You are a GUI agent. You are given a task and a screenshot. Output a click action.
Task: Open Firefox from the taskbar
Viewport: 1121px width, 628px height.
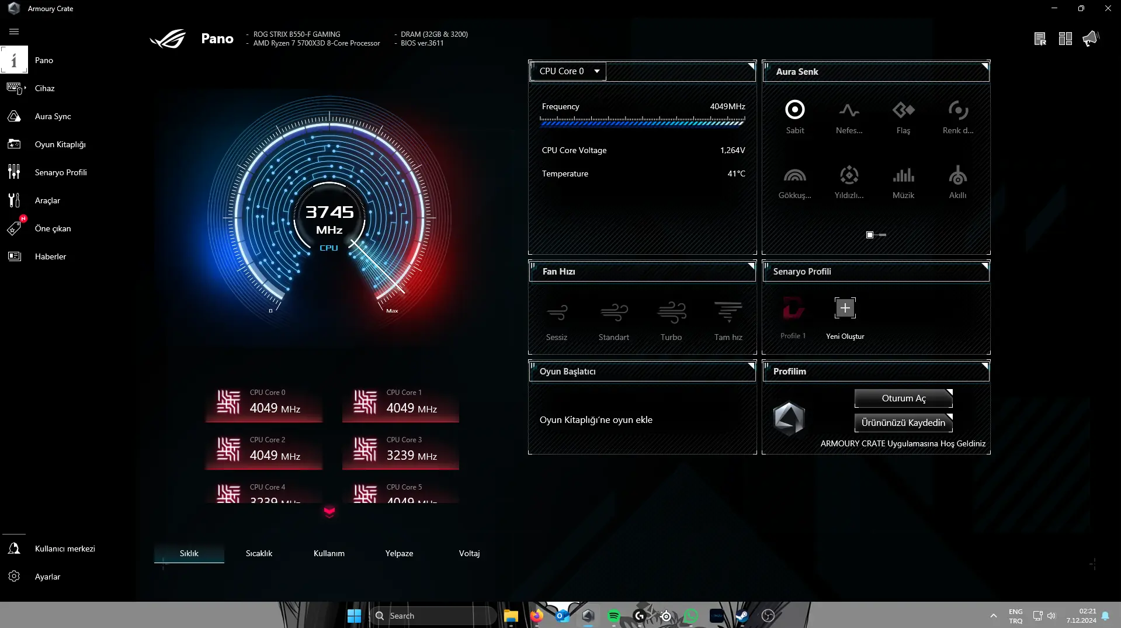coord(536,616)
